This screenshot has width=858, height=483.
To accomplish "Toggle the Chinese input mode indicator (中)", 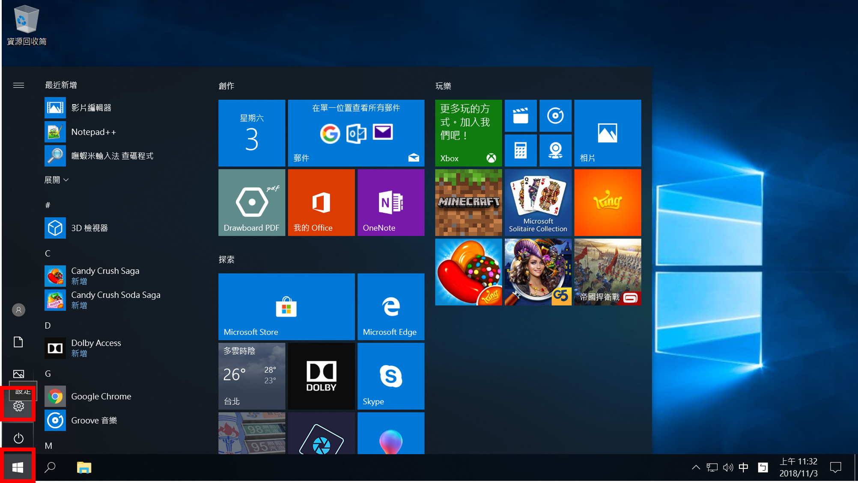I will [743, 468].
